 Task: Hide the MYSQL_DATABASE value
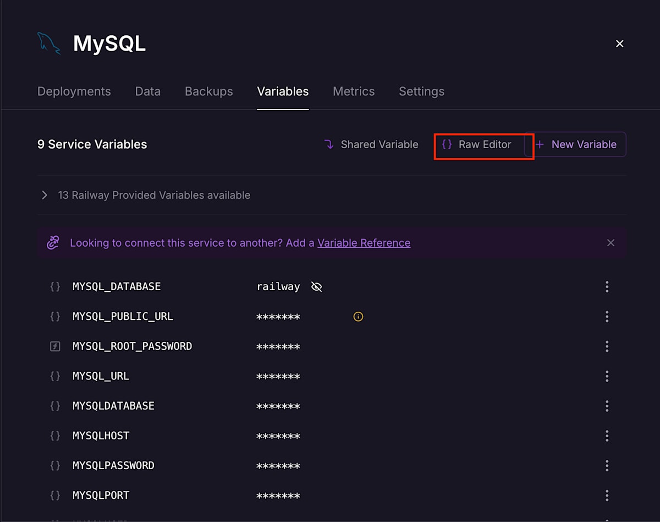tap(316, 287)
